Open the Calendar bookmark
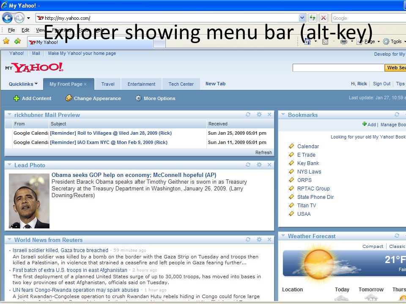This screenshot has width=406, height=304. click(308, 147)
